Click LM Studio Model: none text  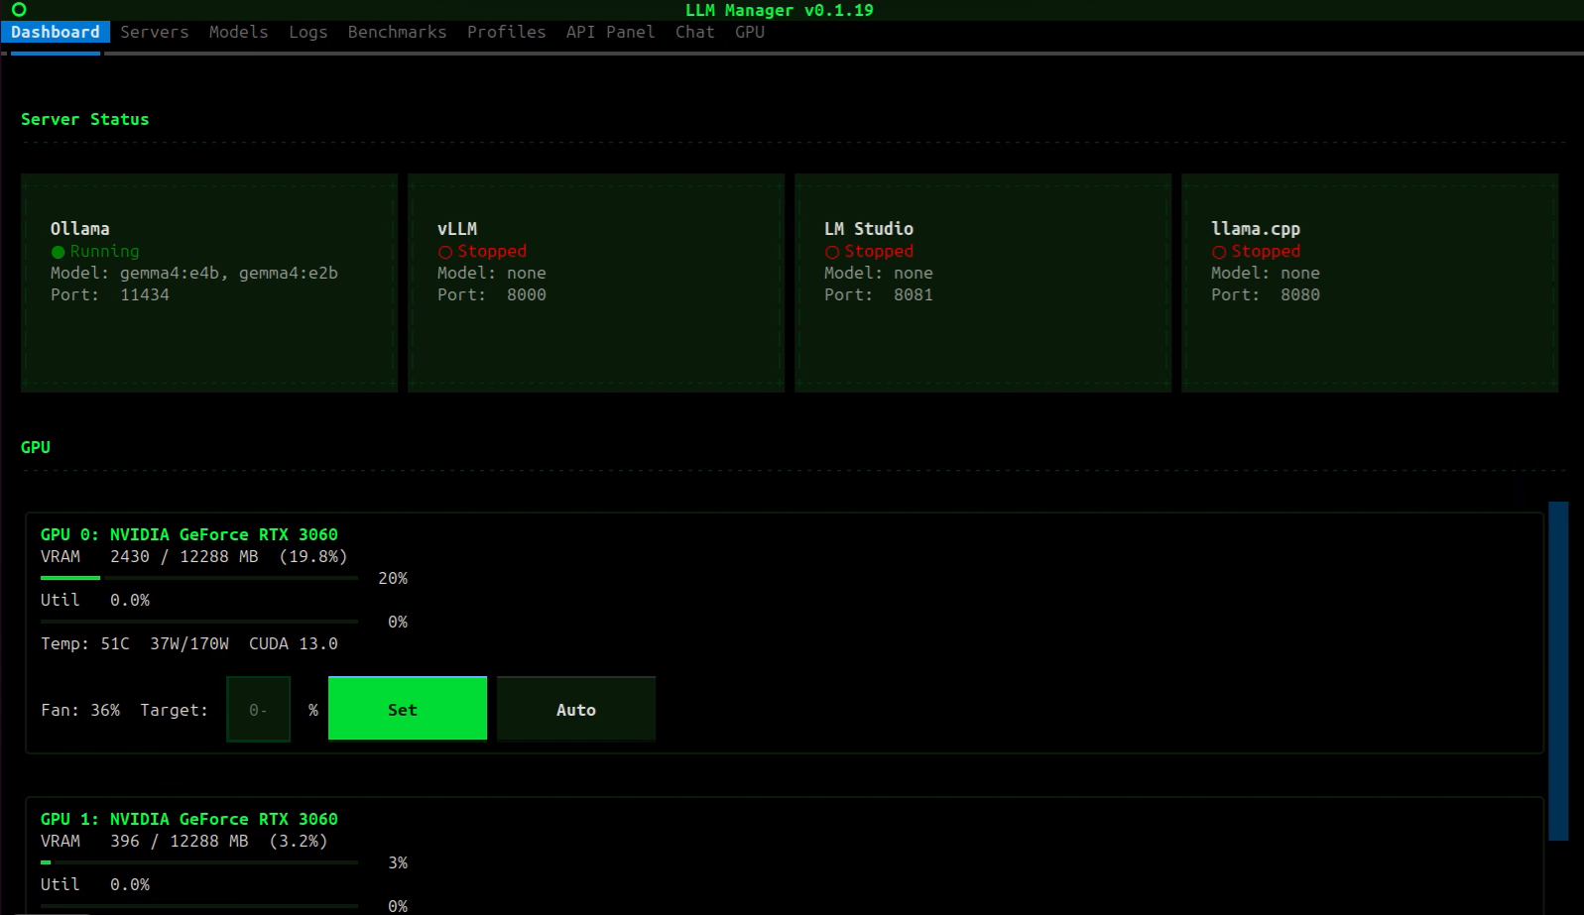(879, 273)
